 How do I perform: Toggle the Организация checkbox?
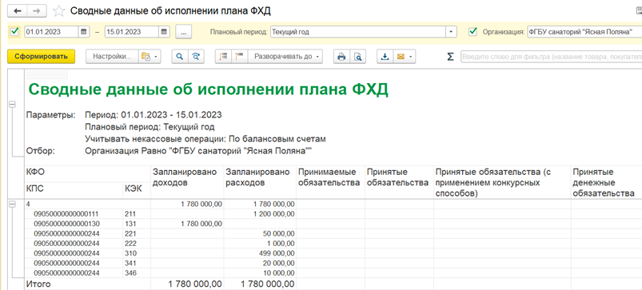tap(473, 31)
